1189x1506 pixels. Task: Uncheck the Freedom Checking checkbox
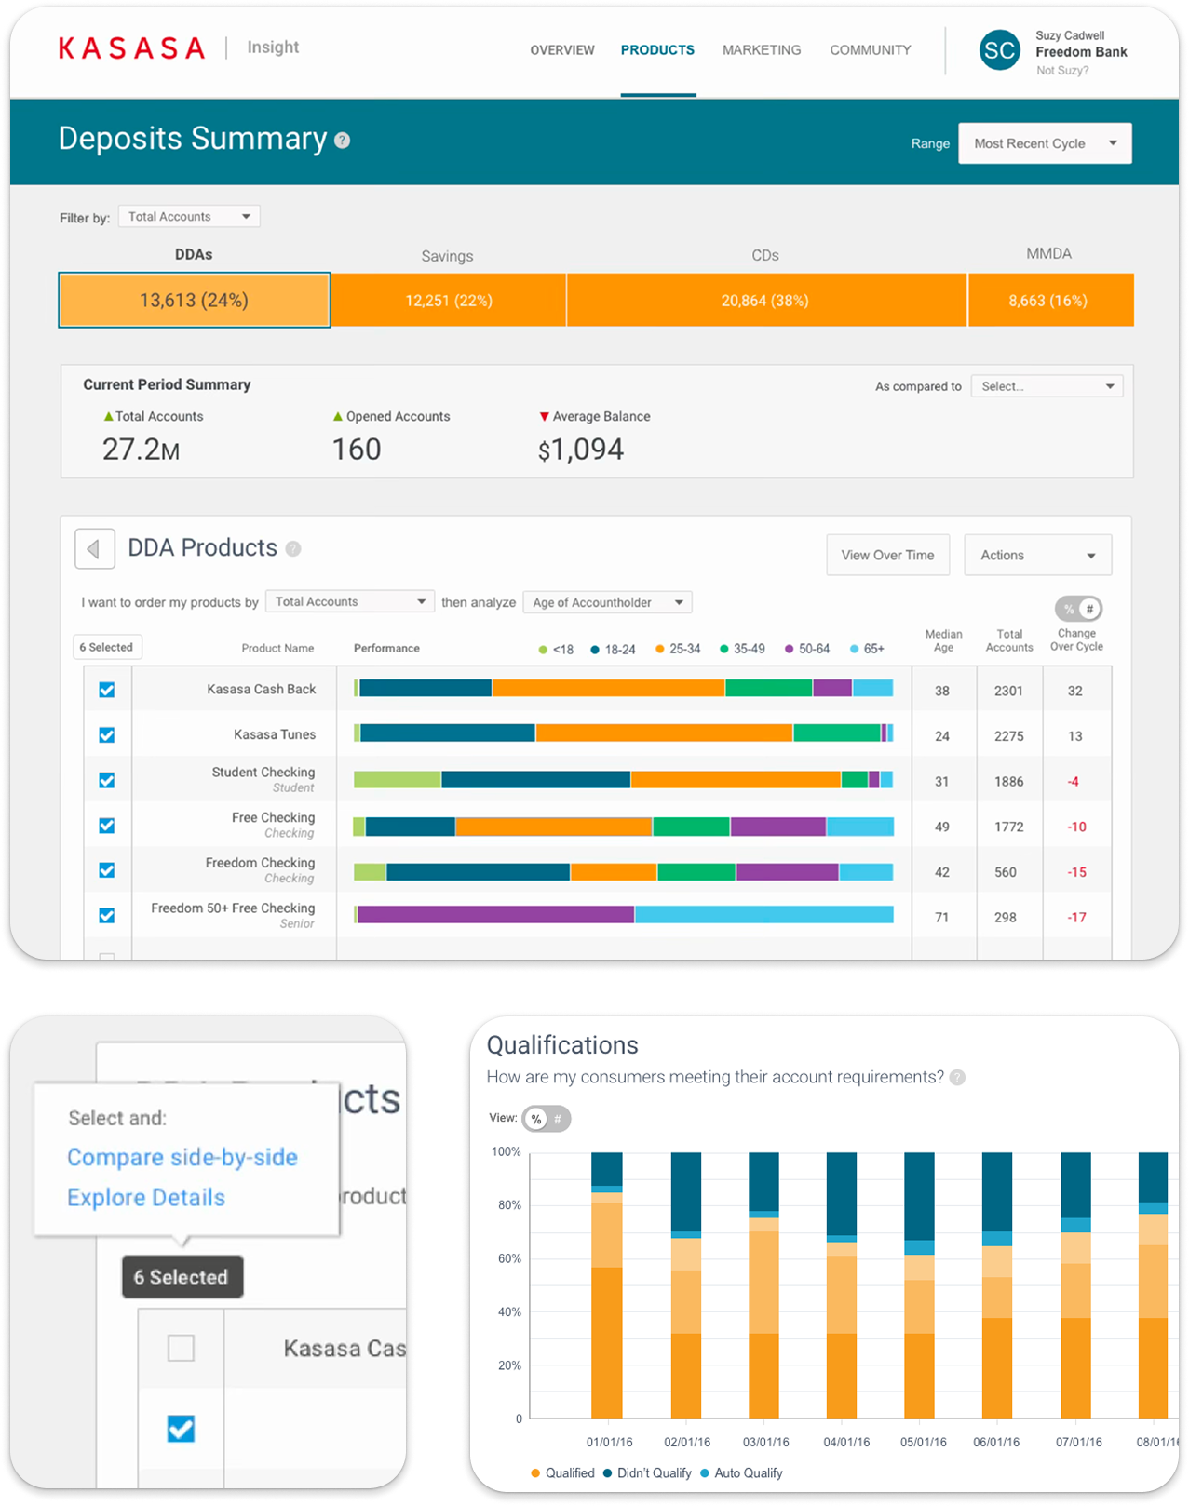(107, 871)
